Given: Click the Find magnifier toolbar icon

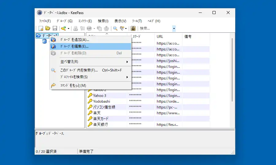Looking at the screenshot, I should [x=115, y=28].
